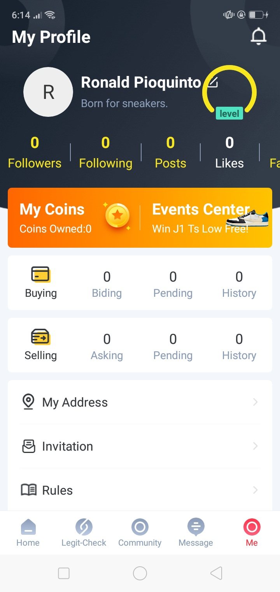Tap the gold coin star icon
This screenshot has width=280, height=592.
point(117,215)
